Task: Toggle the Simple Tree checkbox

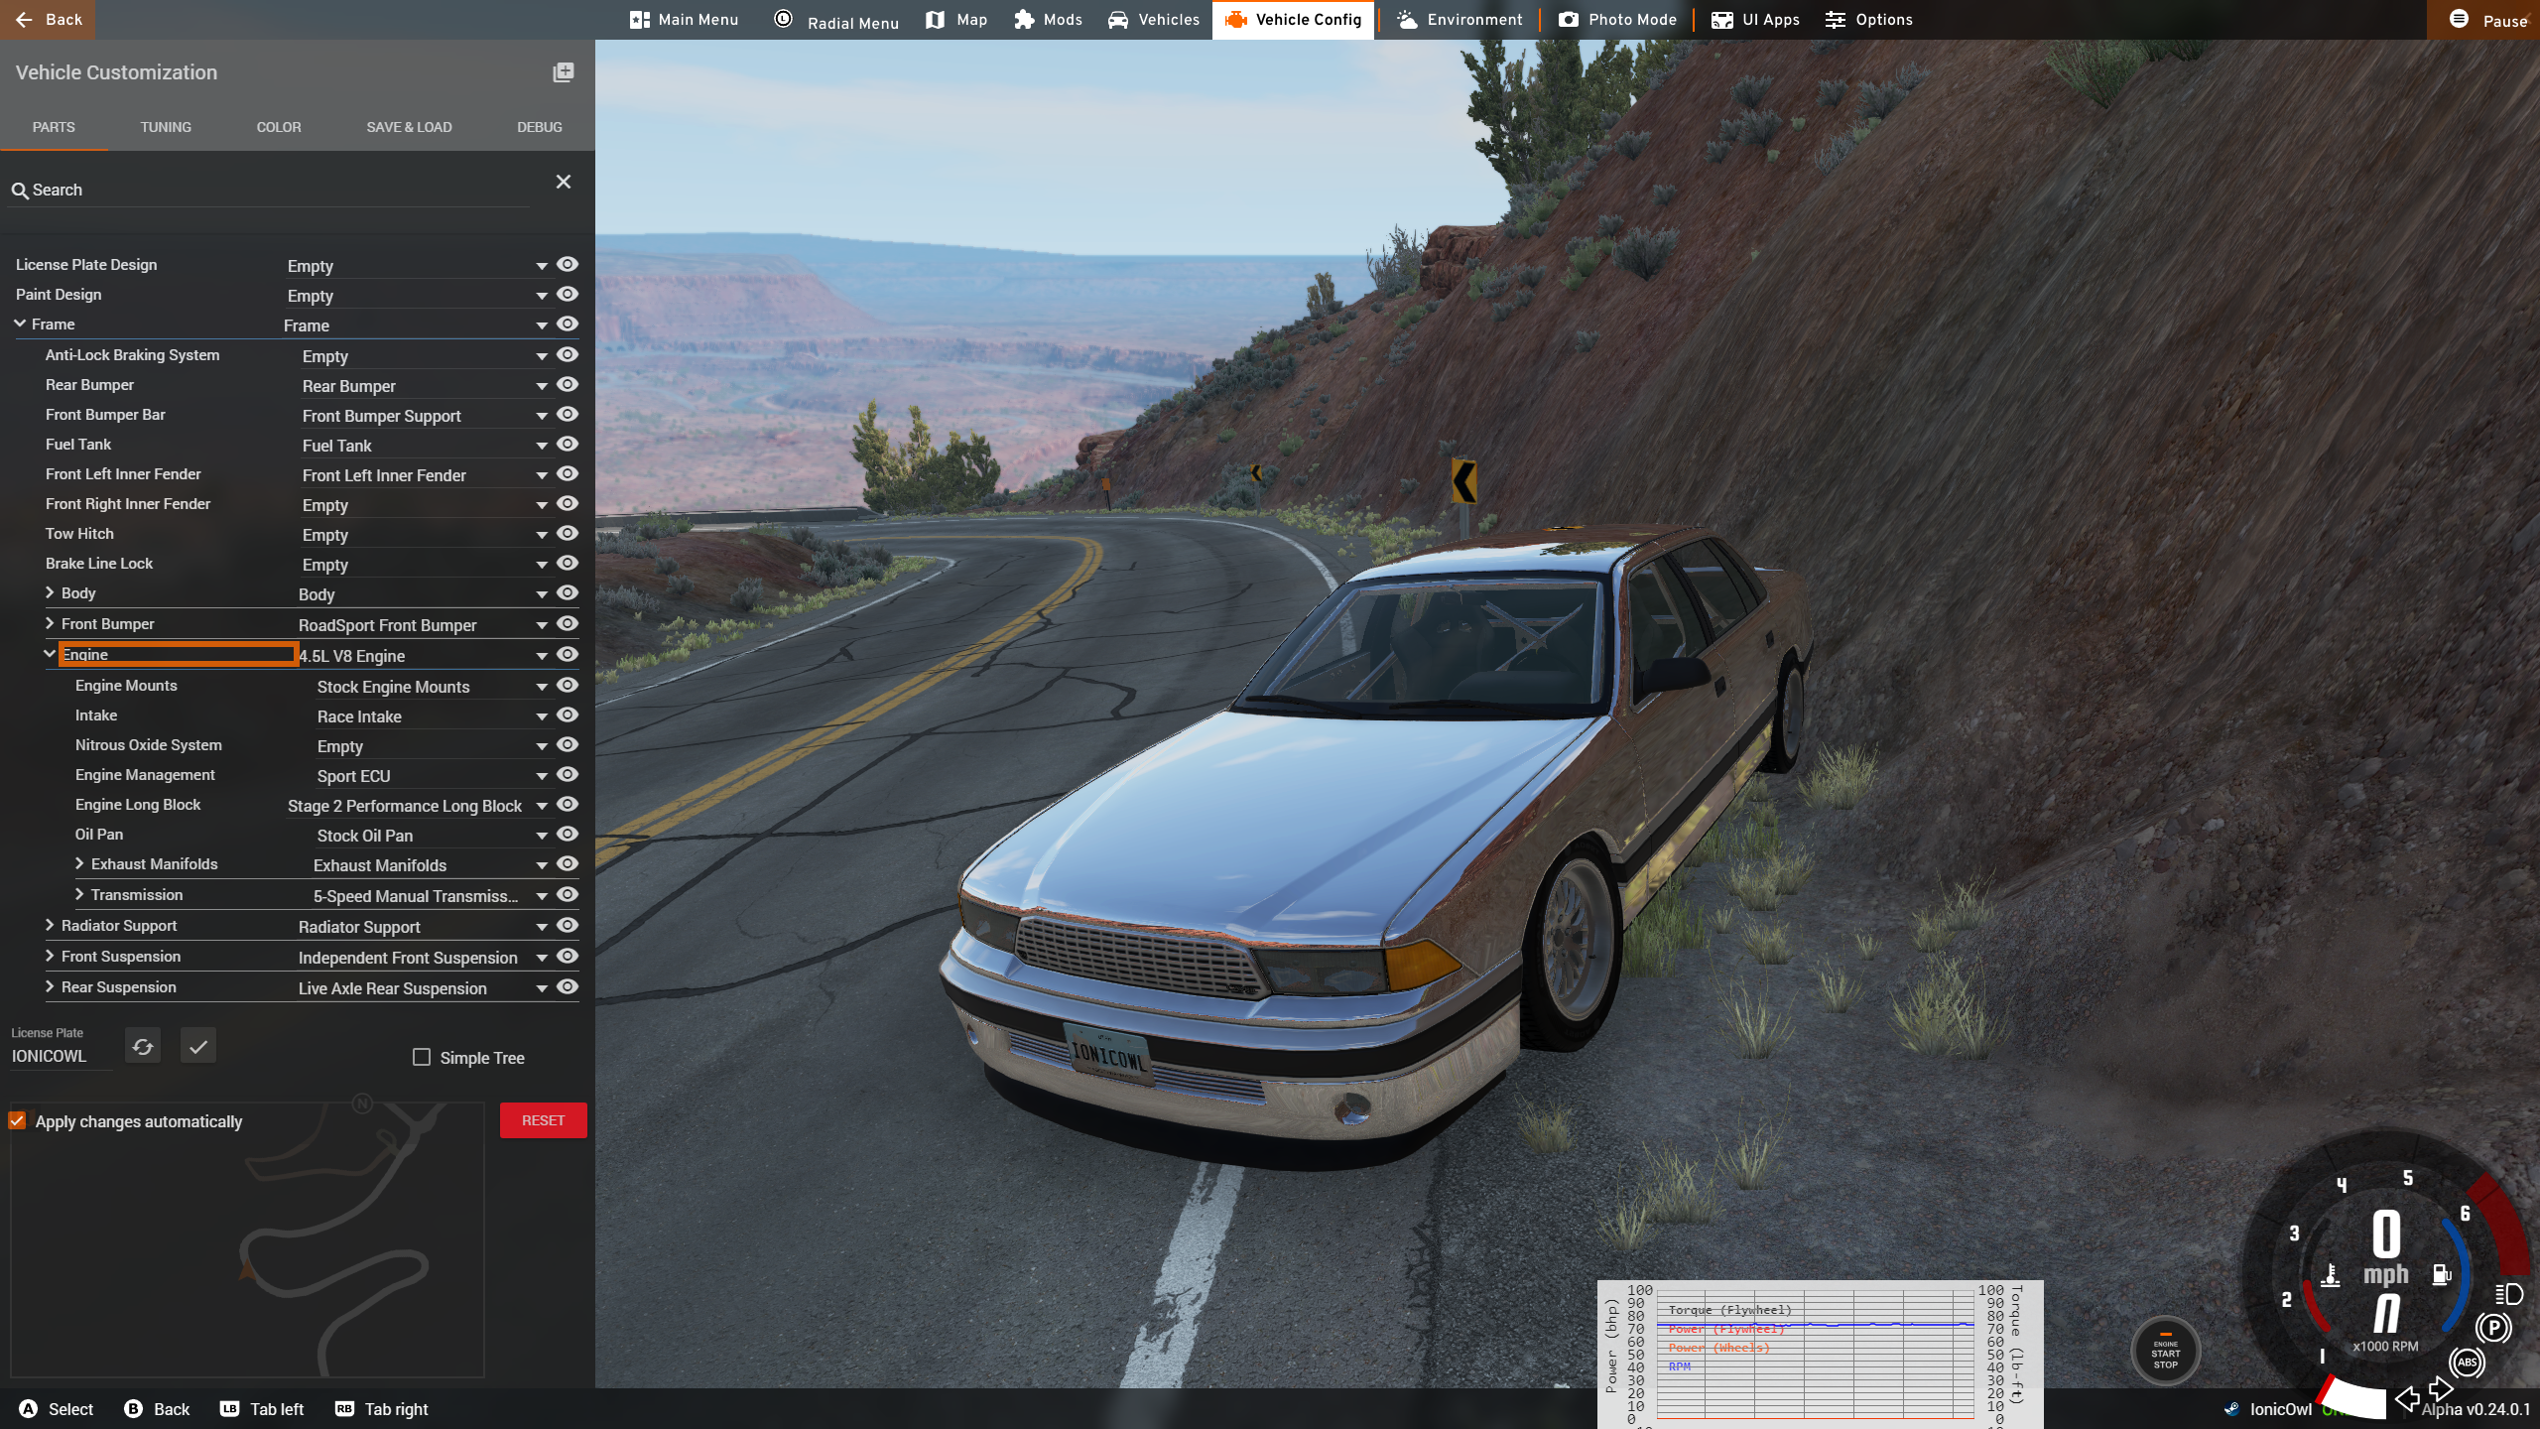Action: 422,1057
